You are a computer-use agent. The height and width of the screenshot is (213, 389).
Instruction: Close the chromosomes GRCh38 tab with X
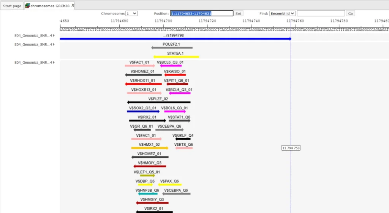pyautogui.click(x=73, y=5)
